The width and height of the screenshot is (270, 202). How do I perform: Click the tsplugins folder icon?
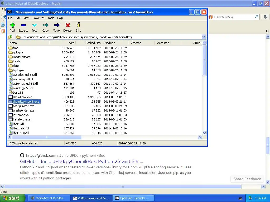tap(11, 70)
